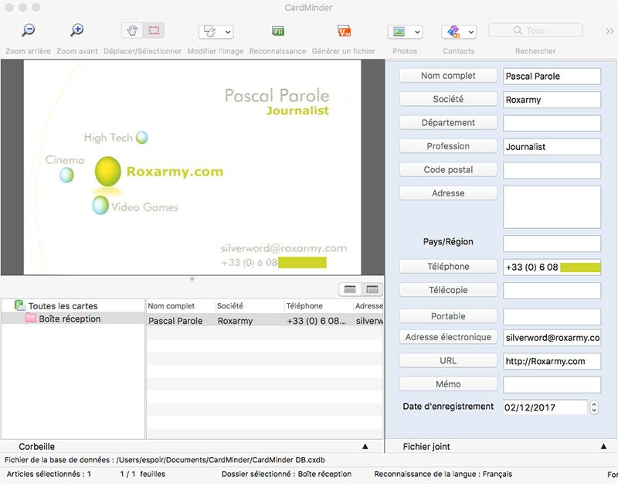Select the Boîte réception folder
The width and height of the screenshot is (618, 484).
70,319
